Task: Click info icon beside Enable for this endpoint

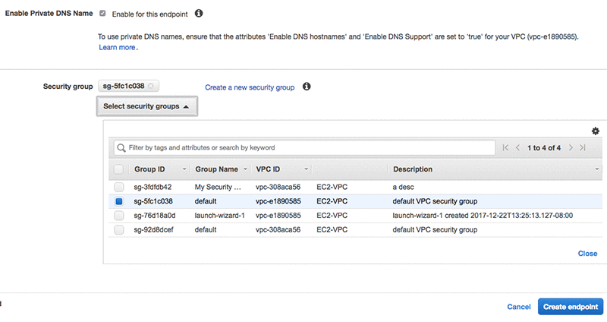Action: coord(199,14)
